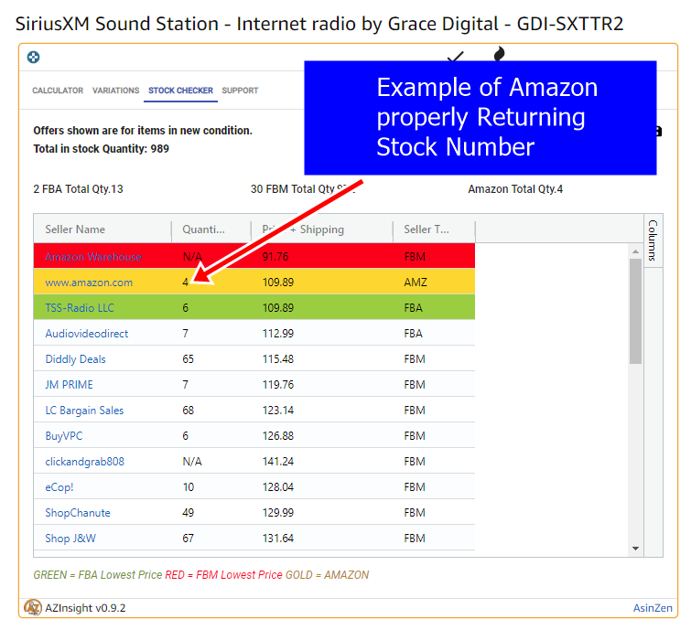Click the 141.24 price for clickandgrab808

click(278, 462)
